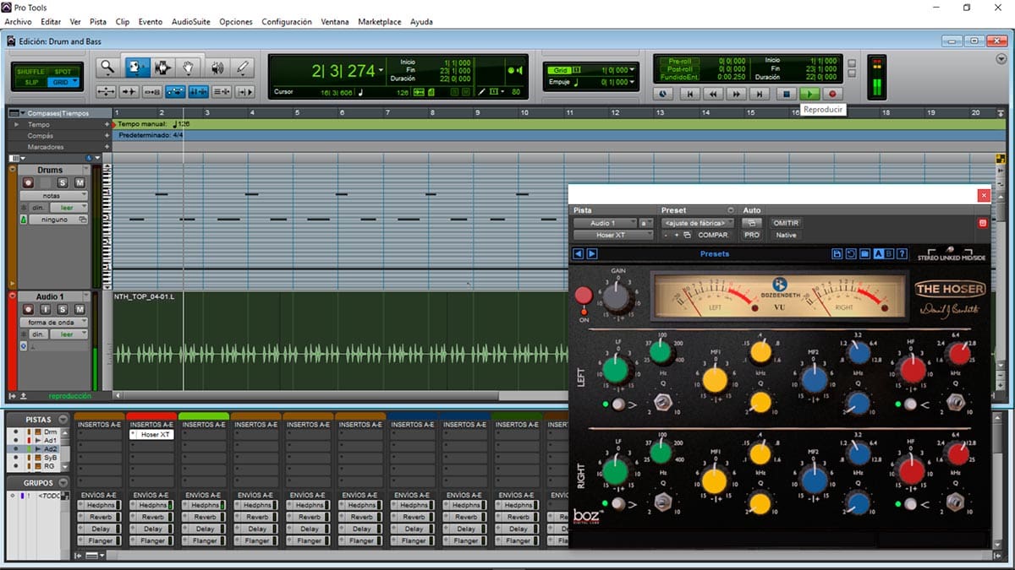
Task: Open Audio 1 view selector 'forma de onda'
Action: pyautogui.click(x=54, y=322)
